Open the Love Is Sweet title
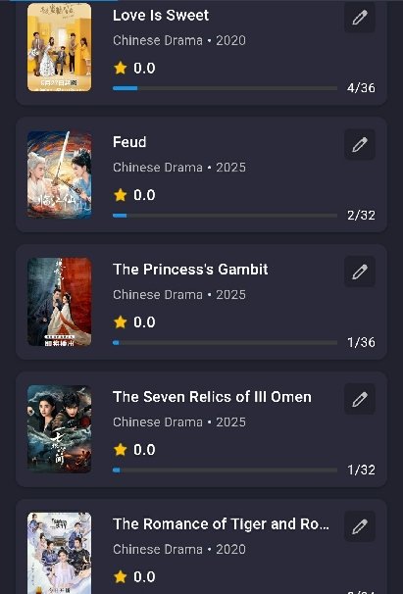This screenshot has height=594, width=403. click(161, 16)
